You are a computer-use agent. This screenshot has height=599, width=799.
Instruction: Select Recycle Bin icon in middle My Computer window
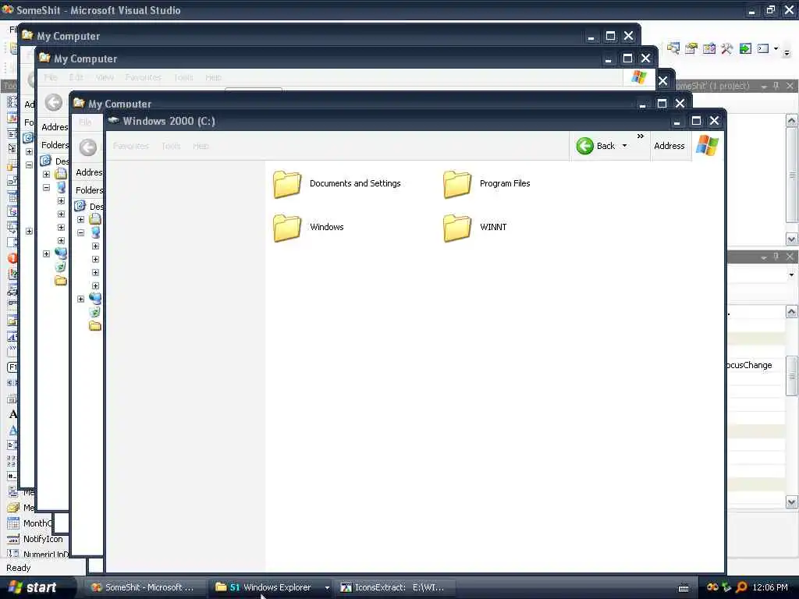[61, 267]
